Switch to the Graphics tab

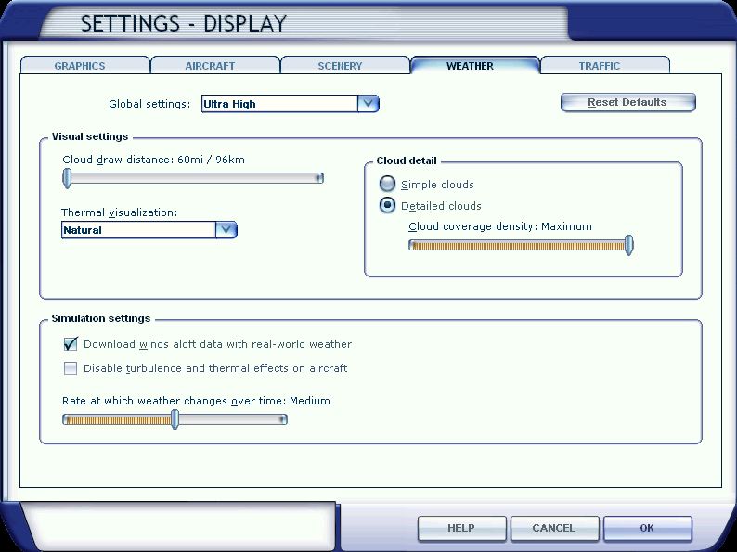tap(80, 66)
